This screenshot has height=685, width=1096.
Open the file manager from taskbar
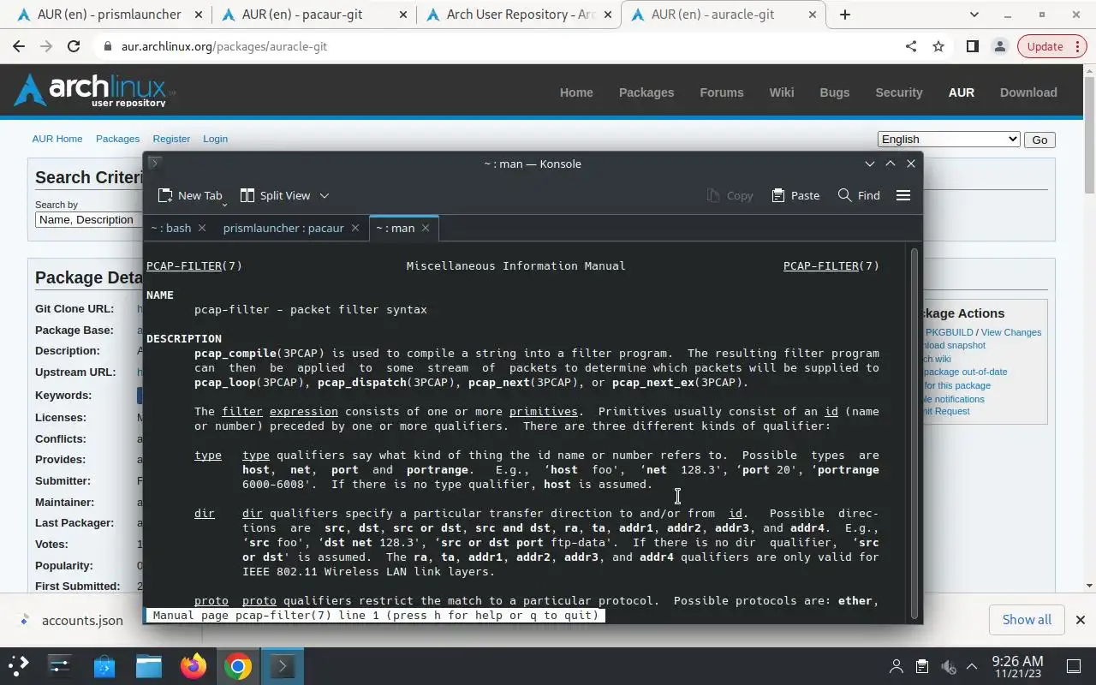click(x=149, y=666)
